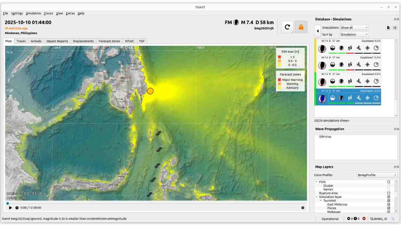Click the list view icon in Database panel

click(395, 27)
